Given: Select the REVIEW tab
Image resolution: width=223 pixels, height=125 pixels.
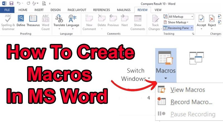Looking at the screenshot, I should coord(142,10).
